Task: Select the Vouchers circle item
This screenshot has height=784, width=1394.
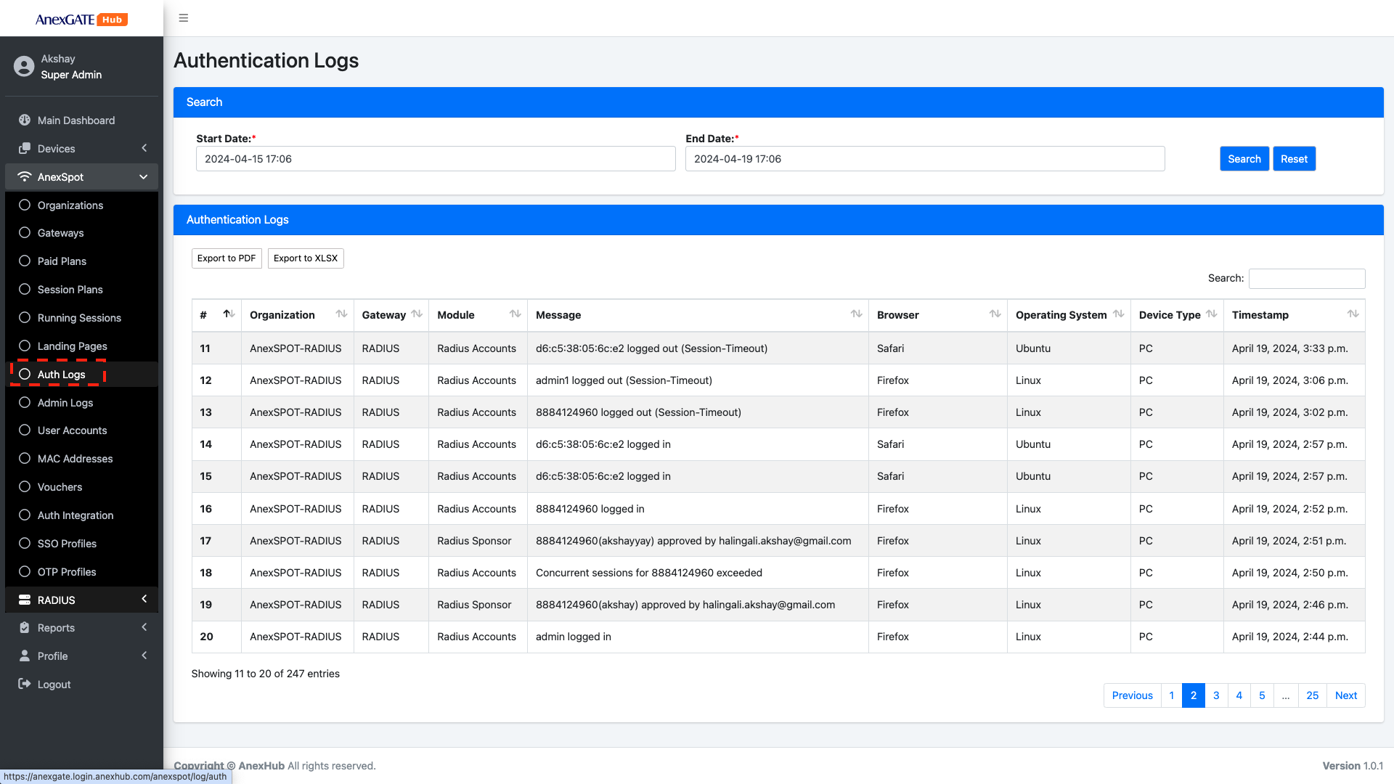Action: pyautogui.click(x=25, y=487)
